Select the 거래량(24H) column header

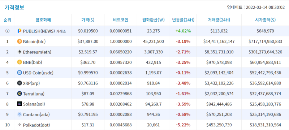point(219,20)
